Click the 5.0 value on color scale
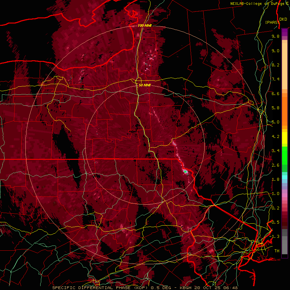This screenshot has width=290, height=290. (275, 122)
